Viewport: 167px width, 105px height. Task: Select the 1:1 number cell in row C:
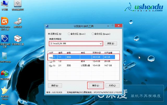[60, 57]
